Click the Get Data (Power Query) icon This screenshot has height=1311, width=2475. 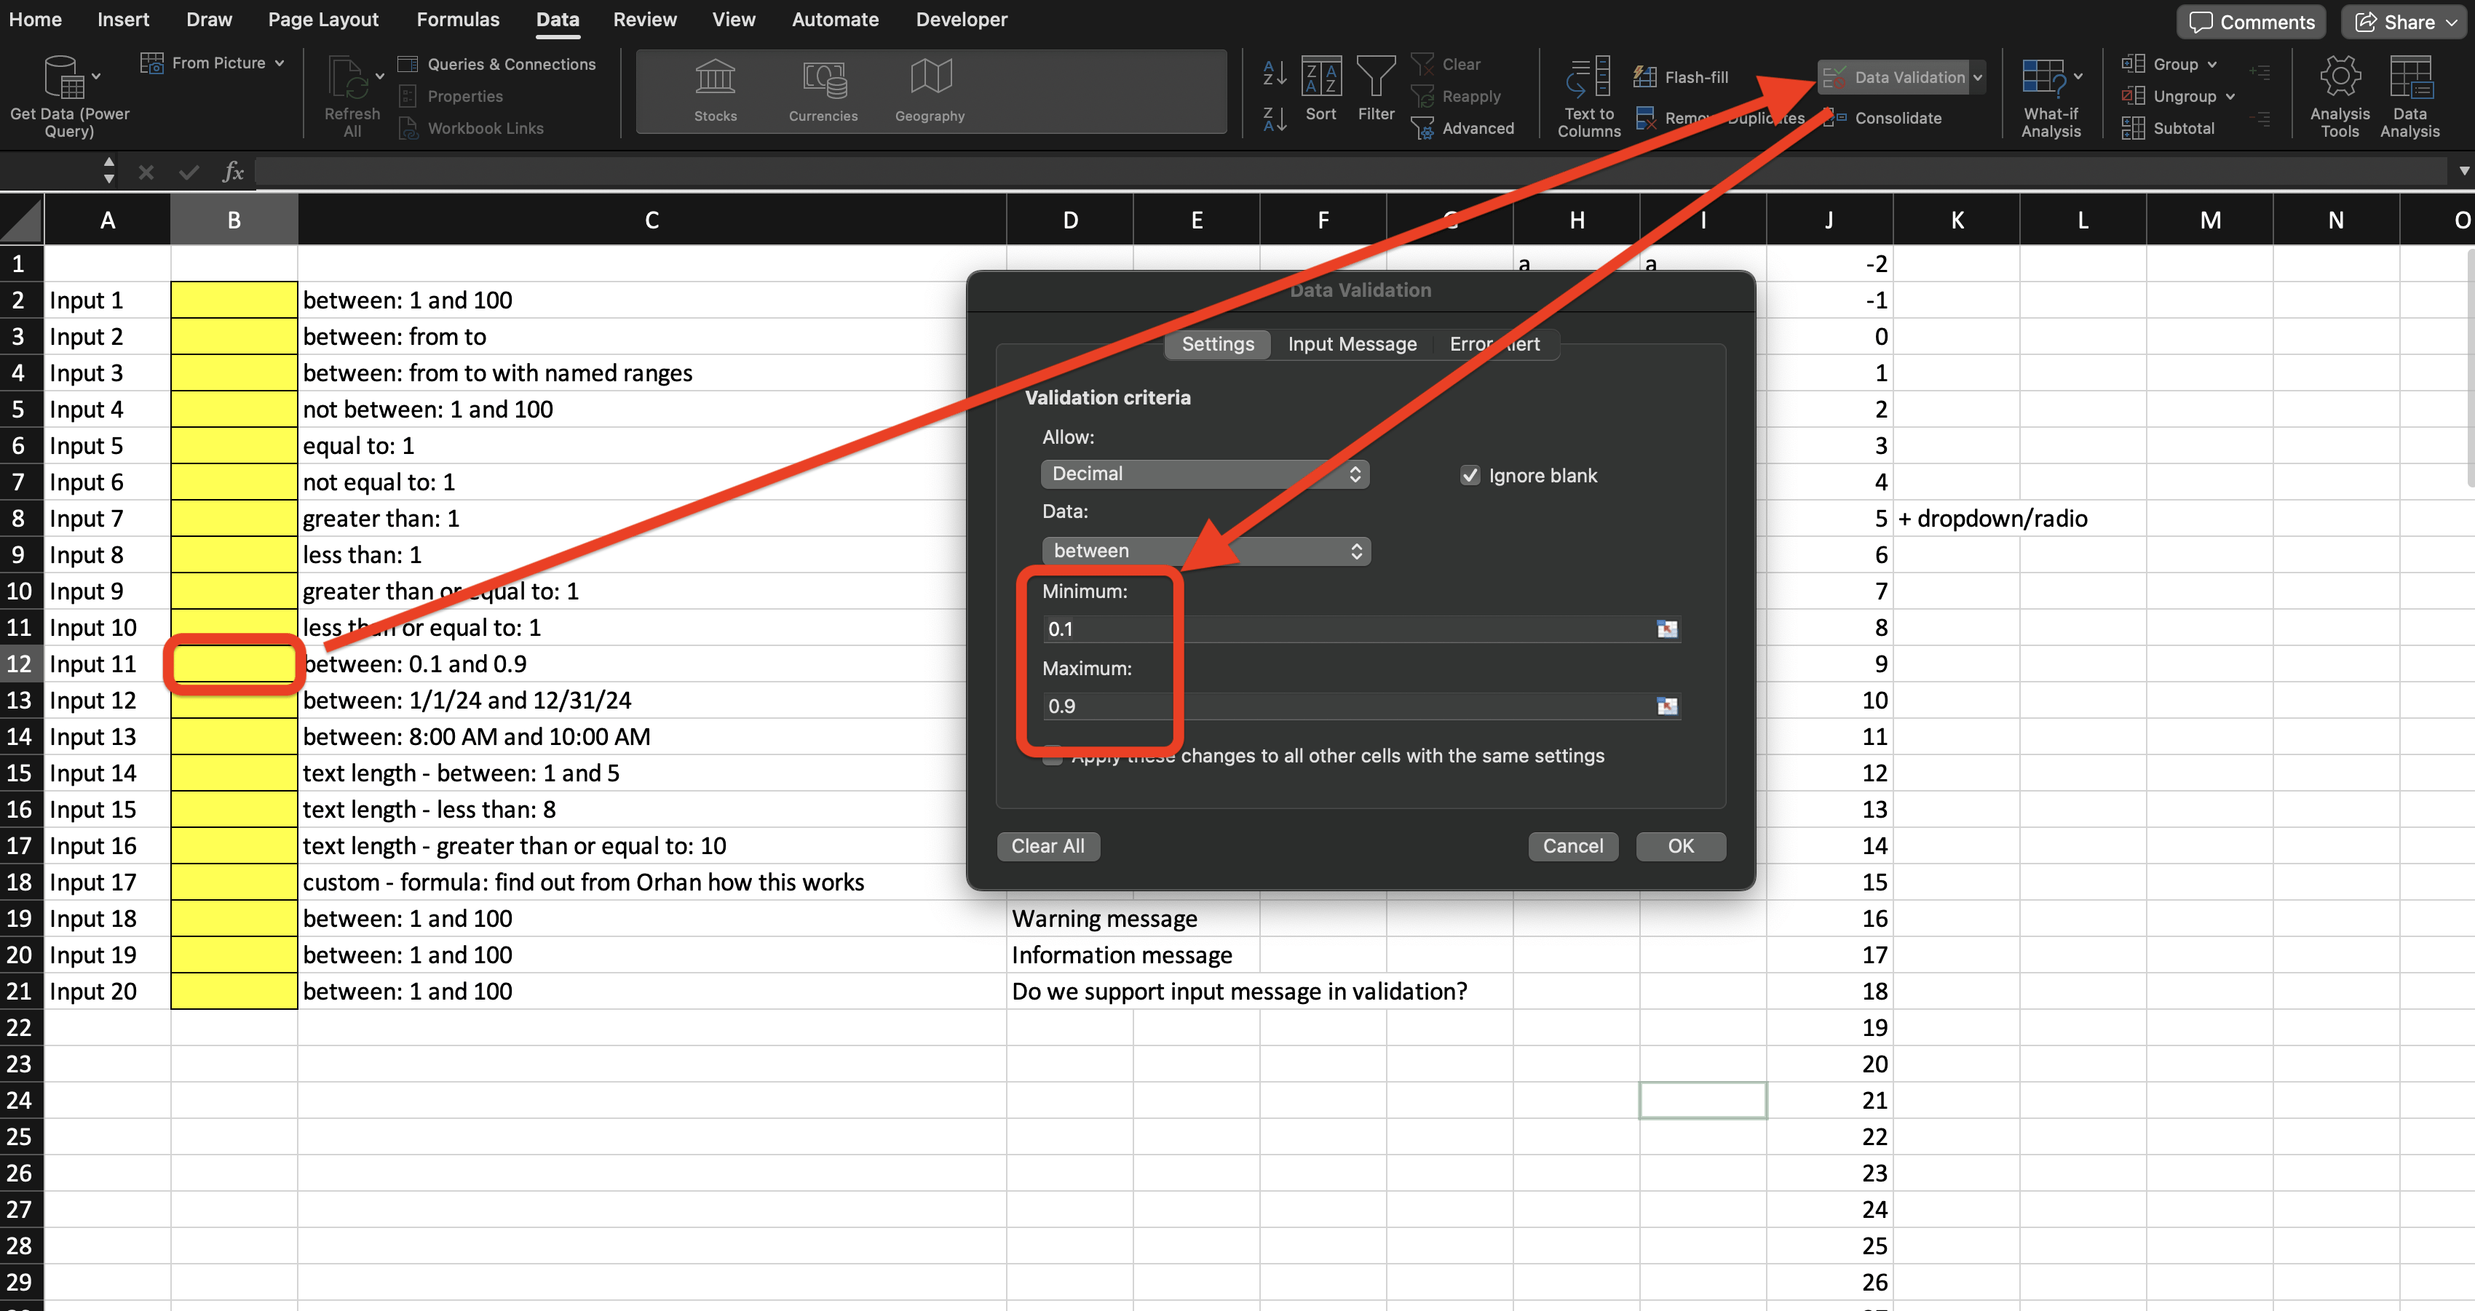64,77
